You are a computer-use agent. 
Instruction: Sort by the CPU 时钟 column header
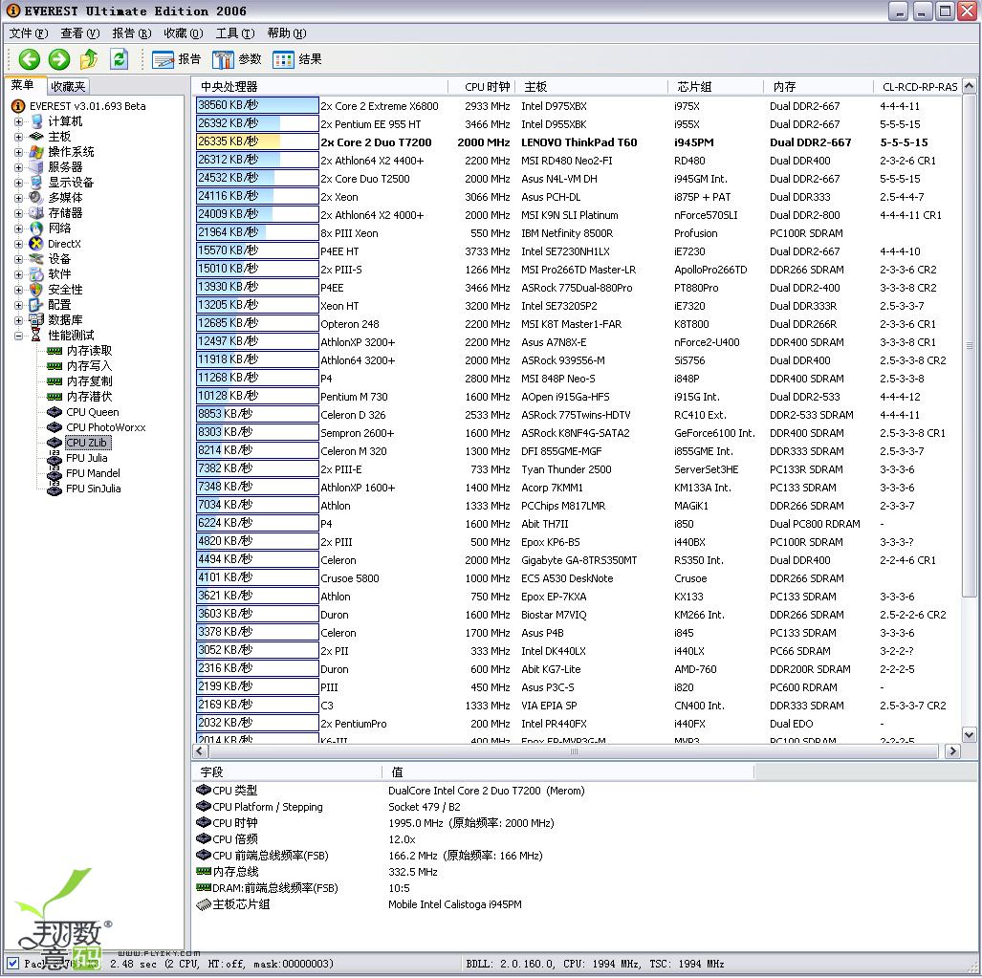pos(481,87)
